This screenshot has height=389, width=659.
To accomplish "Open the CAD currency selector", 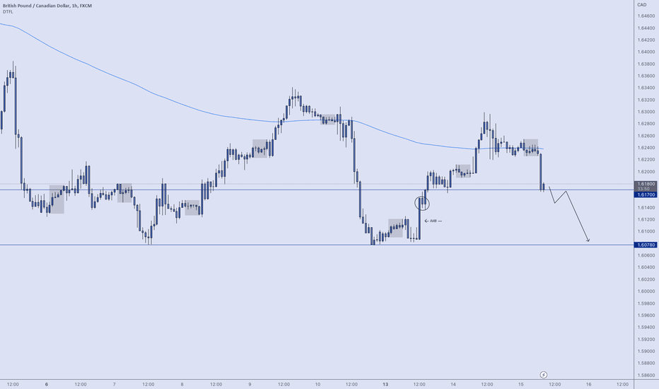I will tap(642, 5).
